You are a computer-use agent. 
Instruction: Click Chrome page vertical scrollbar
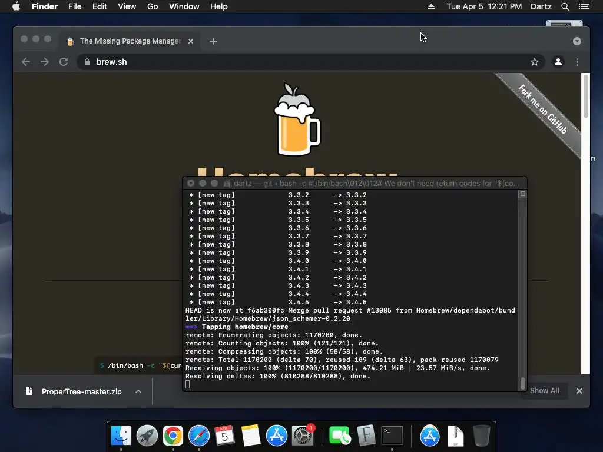[x=586, y=96]
